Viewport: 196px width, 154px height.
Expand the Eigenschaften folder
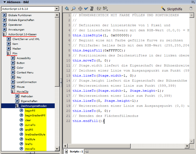click(x=17, y=101)
